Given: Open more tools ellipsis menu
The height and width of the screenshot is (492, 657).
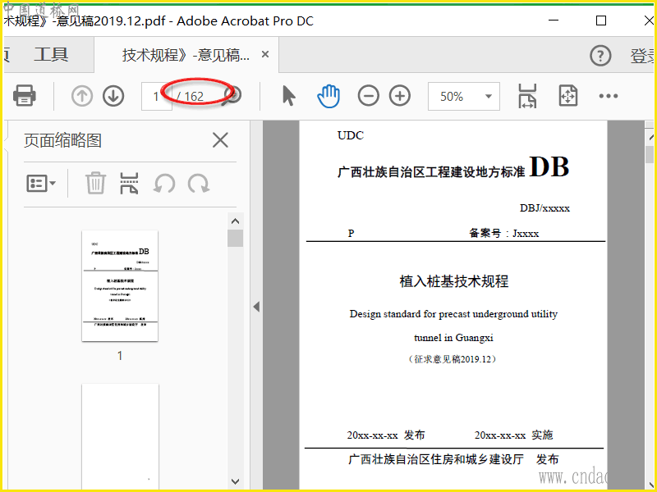Looking at the screenshot, I should (609, 96).
